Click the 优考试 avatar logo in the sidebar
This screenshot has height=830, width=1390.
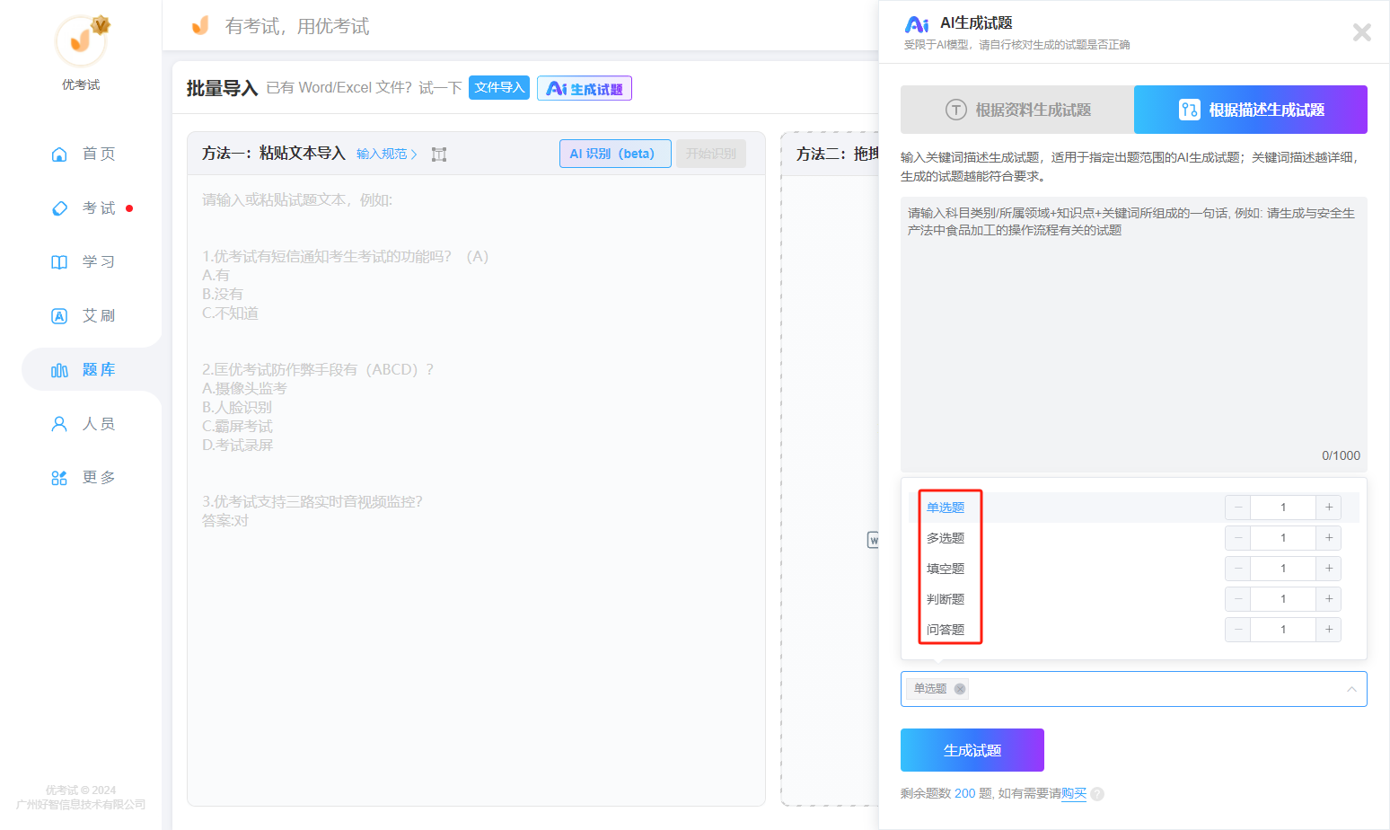coord(81,40)
